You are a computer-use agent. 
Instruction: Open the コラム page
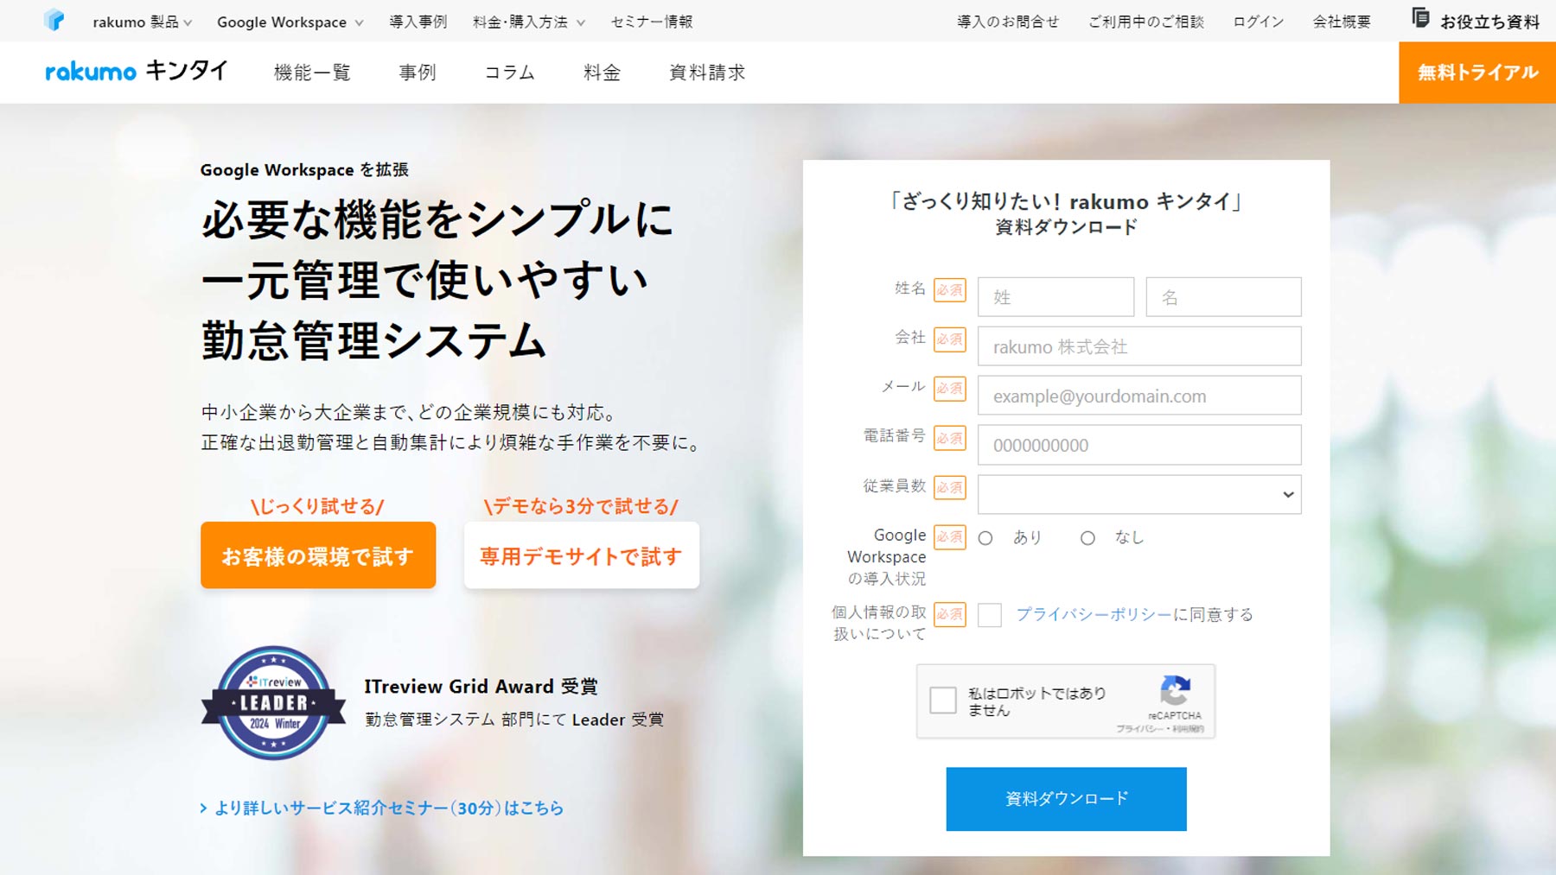pyautogui.click(x=509, y=73)
